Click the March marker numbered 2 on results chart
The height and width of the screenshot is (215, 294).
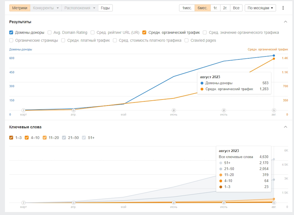click(24, 110)
